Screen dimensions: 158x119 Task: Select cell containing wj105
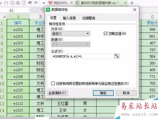[18, 56]
